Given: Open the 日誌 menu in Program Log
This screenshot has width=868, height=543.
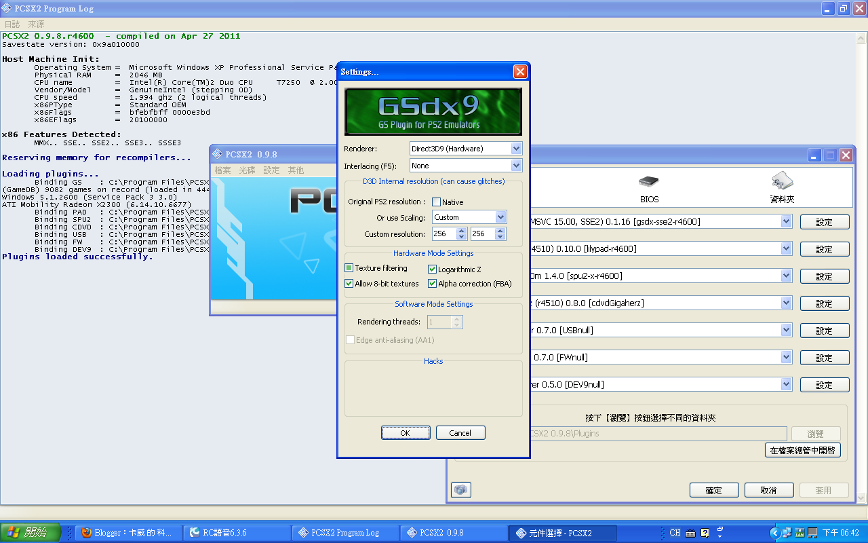Looking at the screenshot, I should click(x=12, y=24).
